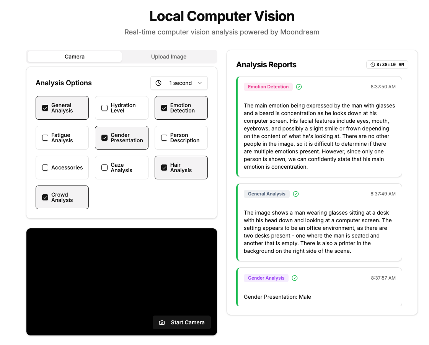
Task: Click the purple Gender Analysis badge
Action: (266, 278)
